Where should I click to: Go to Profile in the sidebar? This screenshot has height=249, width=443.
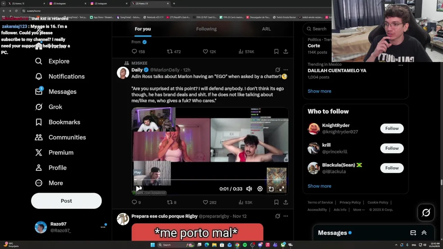click(x=51, y=168)
